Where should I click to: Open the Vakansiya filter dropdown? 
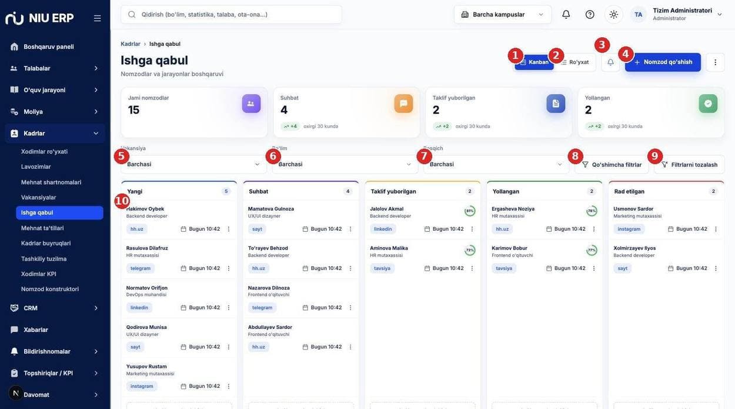pyautogui.click(x=193, y=164)
